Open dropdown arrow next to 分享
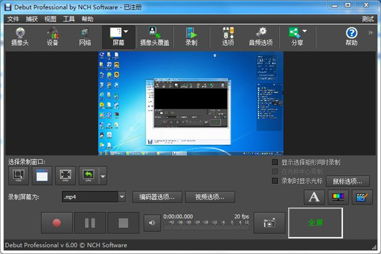 pyautogui.click(x=305, y=32)
